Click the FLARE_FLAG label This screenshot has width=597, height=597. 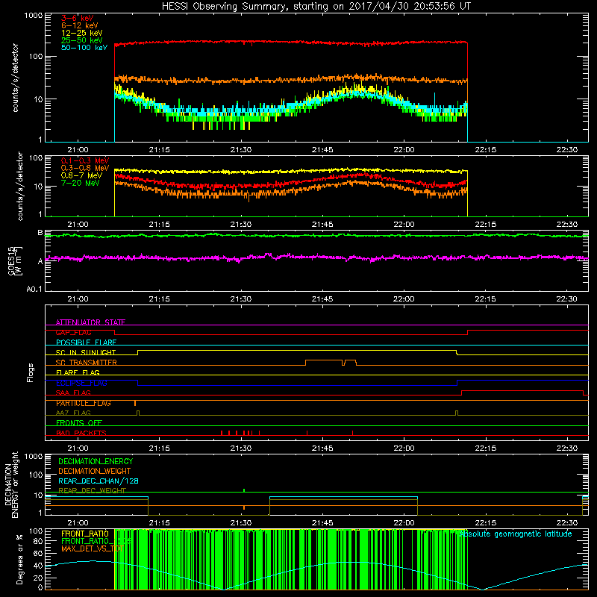(x=78, y=372)
